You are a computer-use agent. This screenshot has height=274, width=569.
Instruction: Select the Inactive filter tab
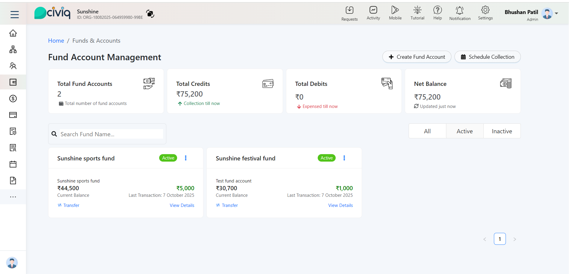pos(502,131)
